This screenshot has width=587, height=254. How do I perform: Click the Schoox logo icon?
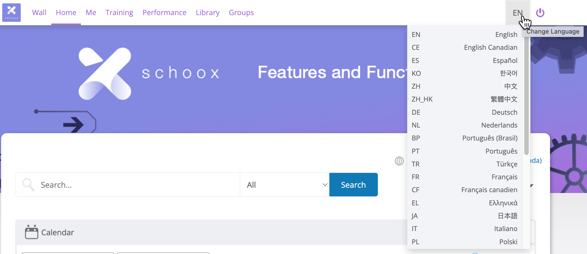[11, 13]
